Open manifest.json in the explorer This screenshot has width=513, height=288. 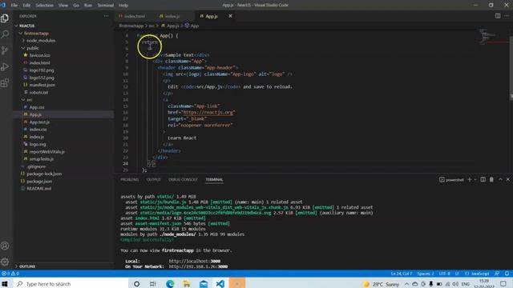point(42,85)
